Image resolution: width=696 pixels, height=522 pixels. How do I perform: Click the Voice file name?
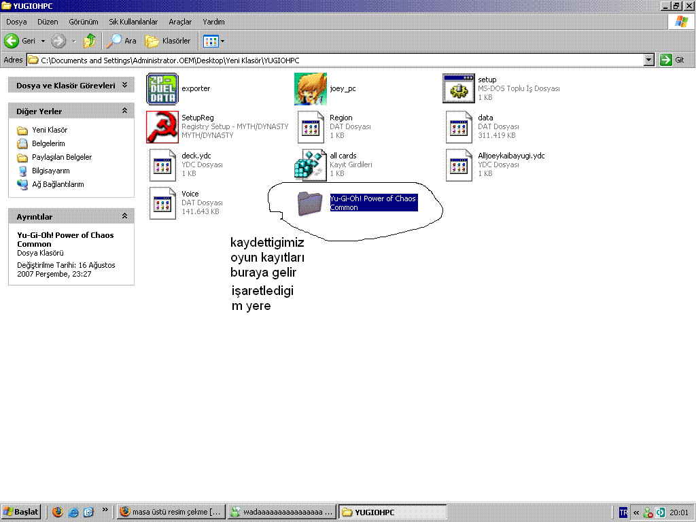coord(190,194)
